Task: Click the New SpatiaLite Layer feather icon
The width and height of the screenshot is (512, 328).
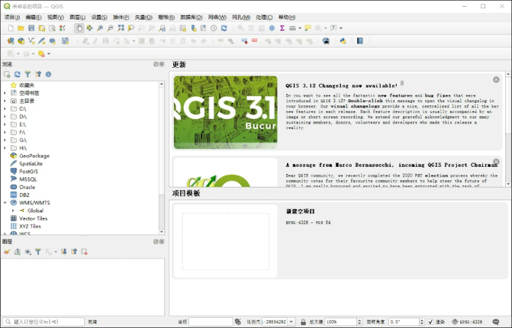Action: [x=42, y=41]
